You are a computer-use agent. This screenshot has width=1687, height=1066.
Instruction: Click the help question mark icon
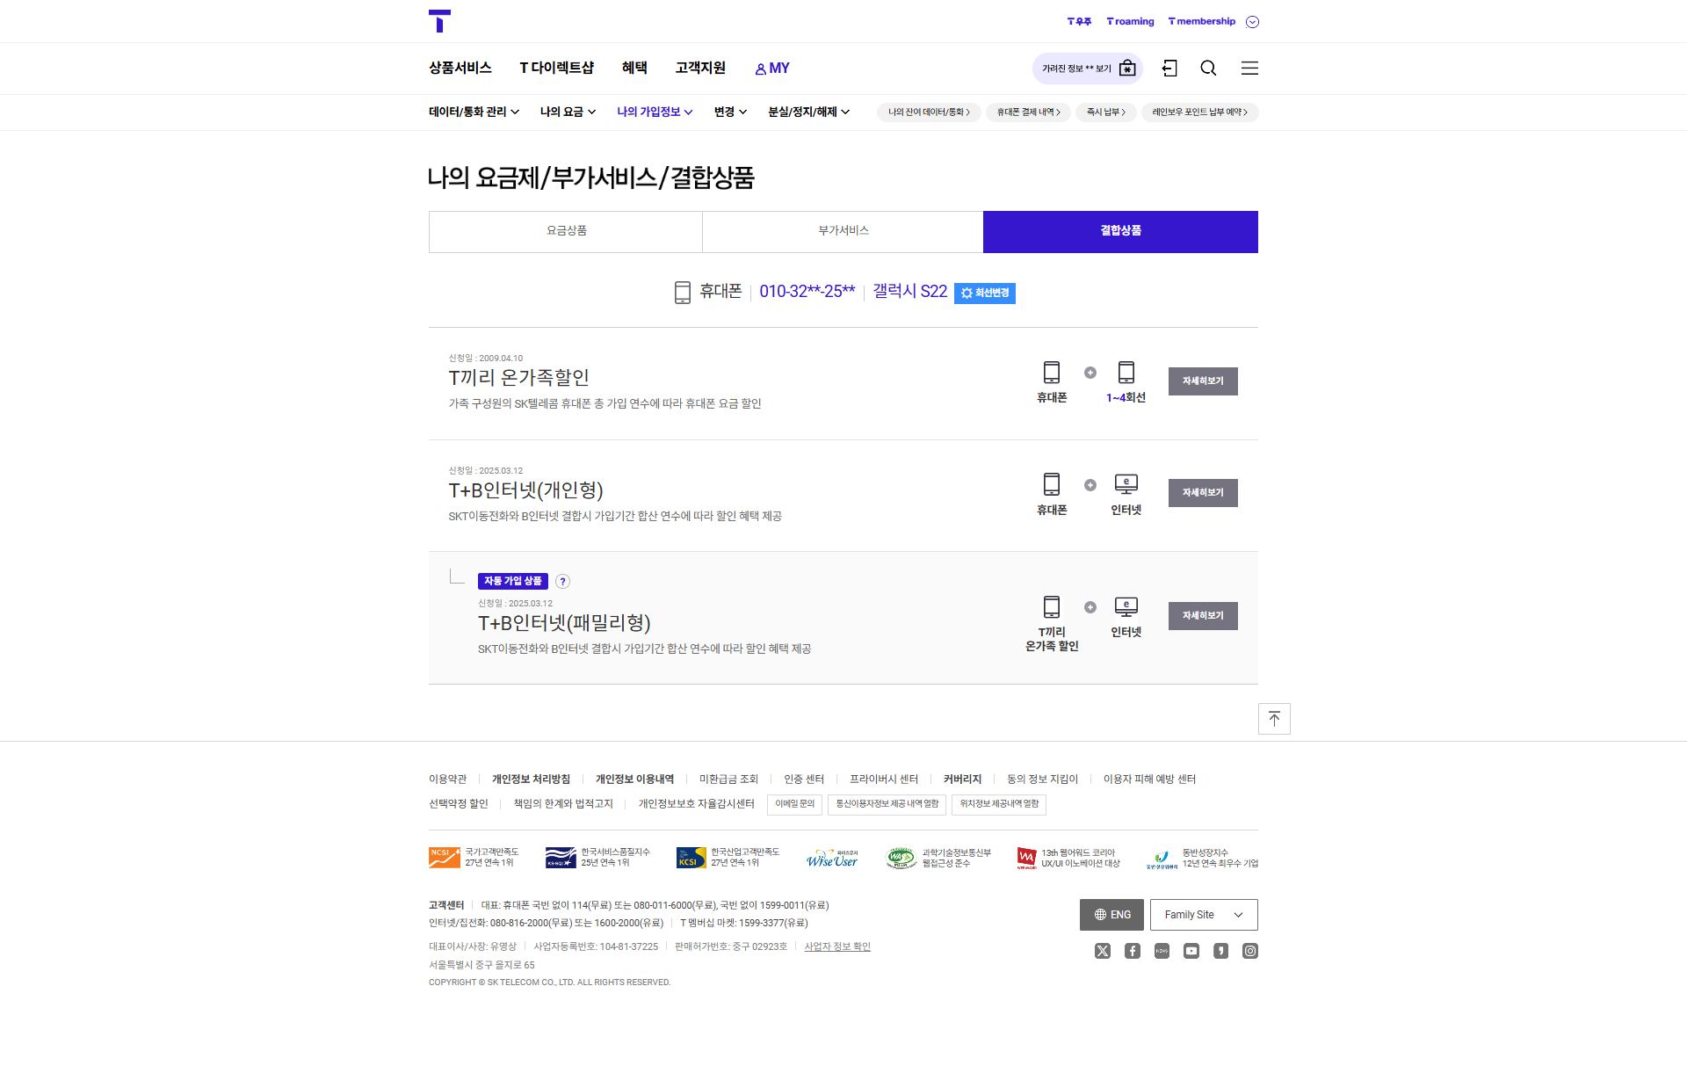click(x=563, y=582)
